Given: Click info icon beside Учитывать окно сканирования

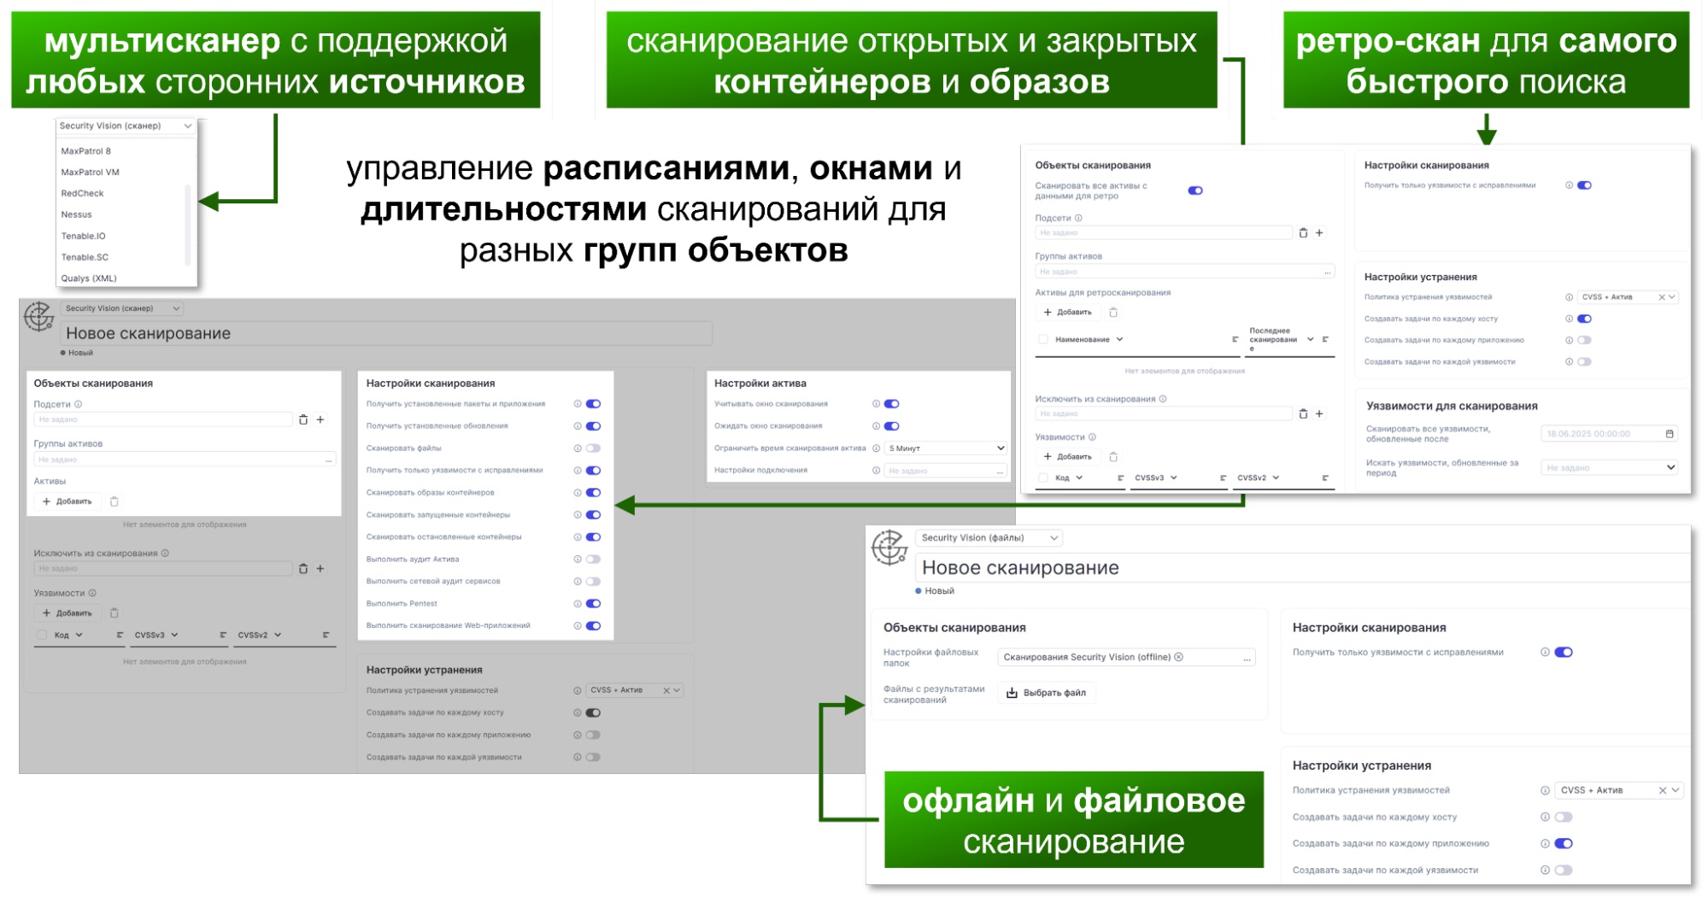Looking at the screenshot, I should pyautogui.click(x=876, y=404).
